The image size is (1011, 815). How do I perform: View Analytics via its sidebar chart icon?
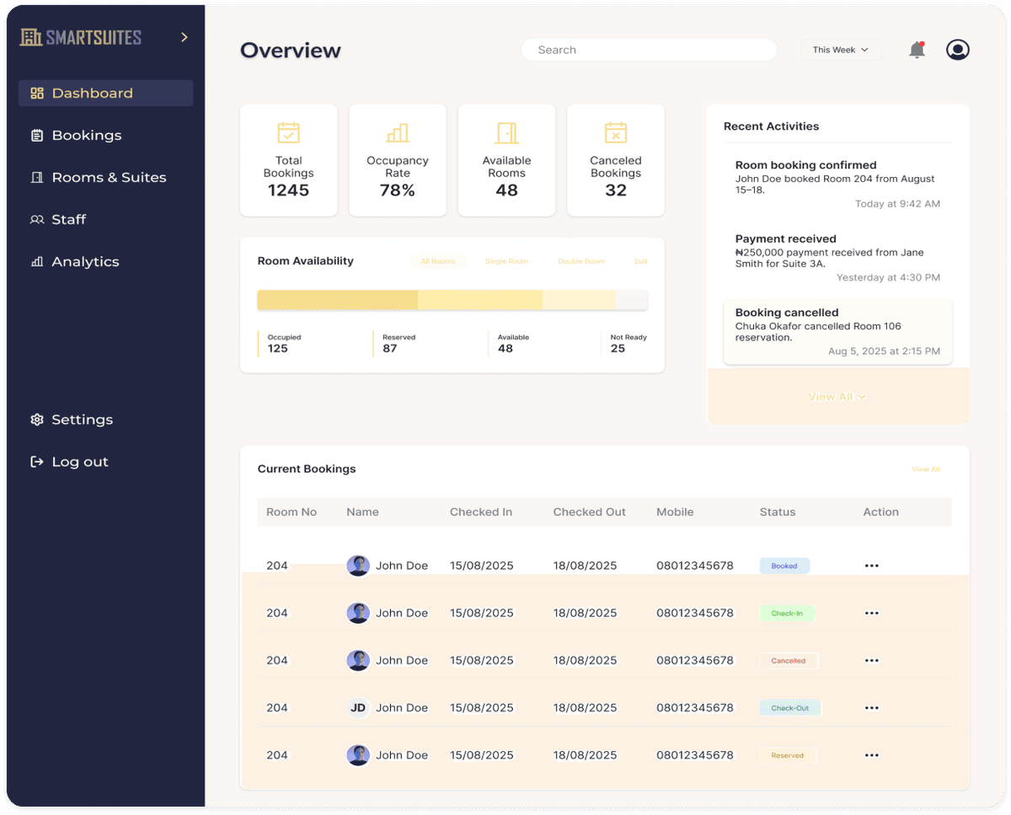(35, 261)
